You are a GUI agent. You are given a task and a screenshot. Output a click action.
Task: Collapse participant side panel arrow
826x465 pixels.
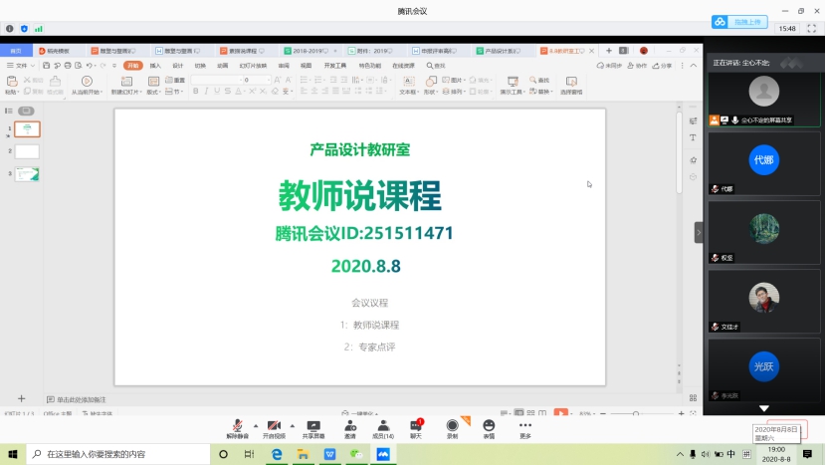(699, 233)
